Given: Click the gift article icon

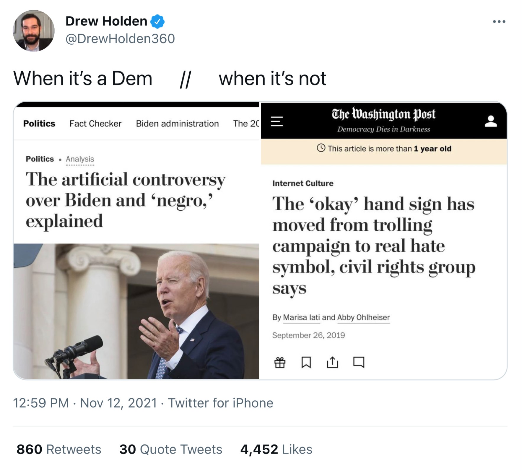Looking at the screenshot, I should (280, 362).
